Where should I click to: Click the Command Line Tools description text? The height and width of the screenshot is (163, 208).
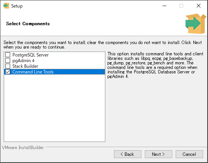point(155,65)
